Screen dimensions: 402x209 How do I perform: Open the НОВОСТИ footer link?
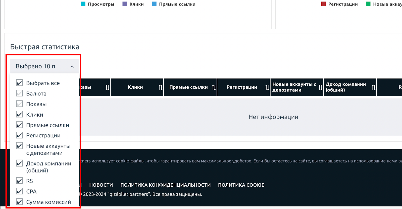point(101,185)
